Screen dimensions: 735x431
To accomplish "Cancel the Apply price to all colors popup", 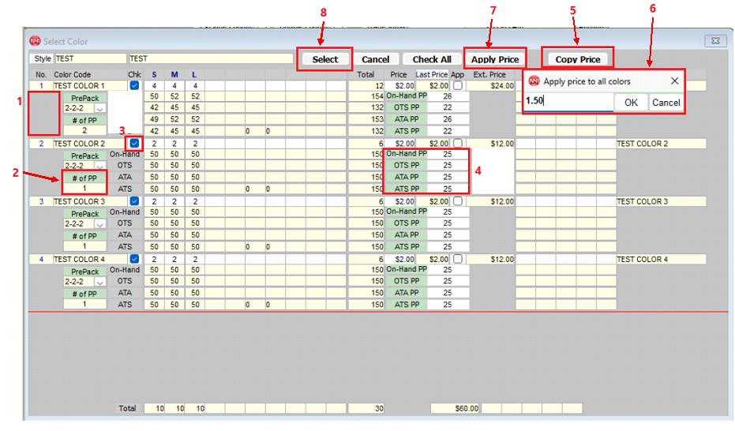I will click(x=666, y=103).
